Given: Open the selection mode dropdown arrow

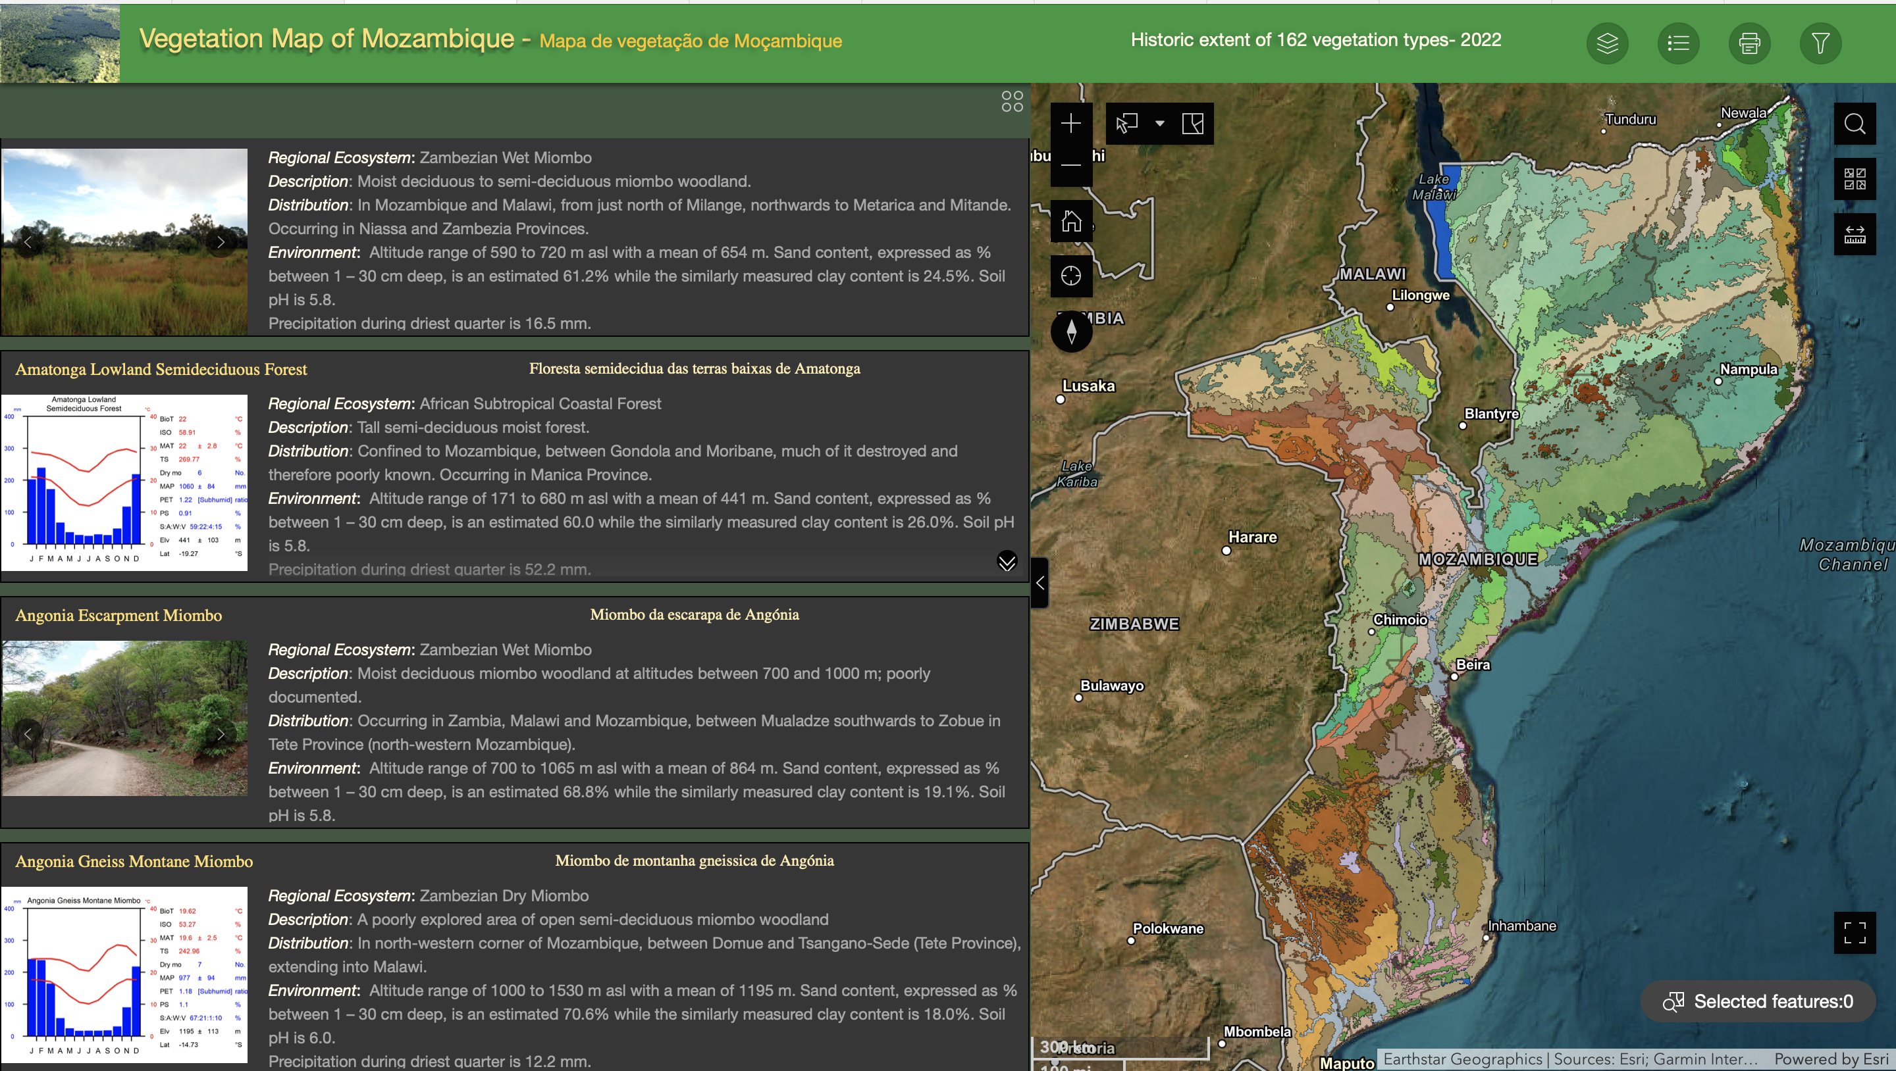Looking at the screenshot, I should coord(1161,123).
